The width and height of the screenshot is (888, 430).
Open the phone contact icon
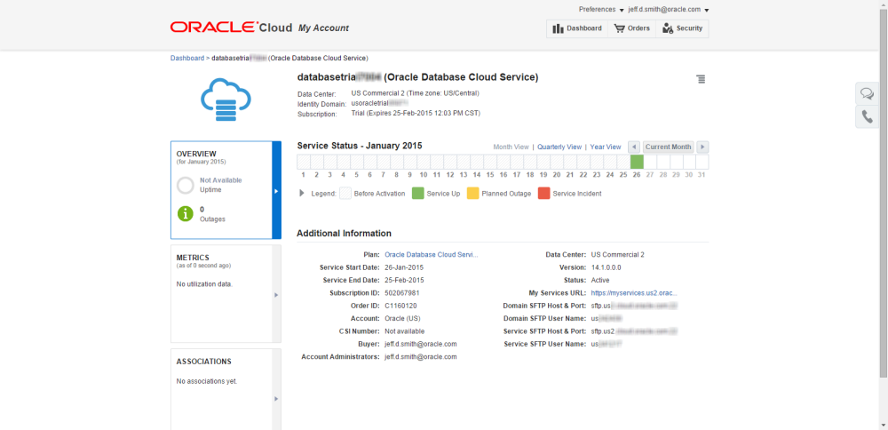click(867, 116)
